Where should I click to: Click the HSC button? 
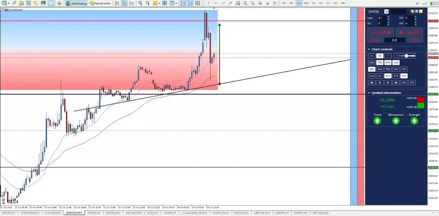(x=404, y=82)
